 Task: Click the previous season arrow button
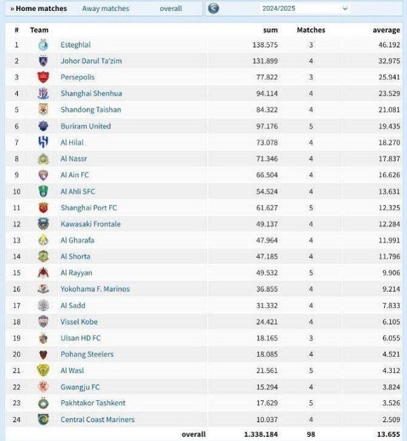point(214,9)
